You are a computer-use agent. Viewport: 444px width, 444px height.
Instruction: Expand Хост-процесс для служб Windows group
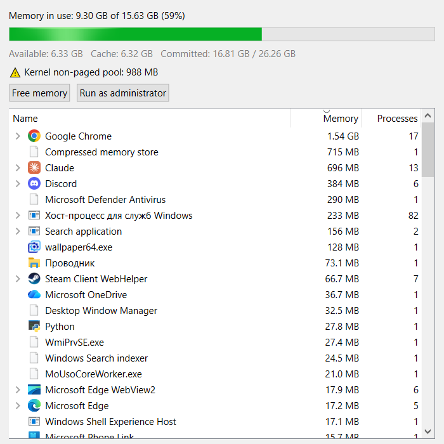pos(18,216)
